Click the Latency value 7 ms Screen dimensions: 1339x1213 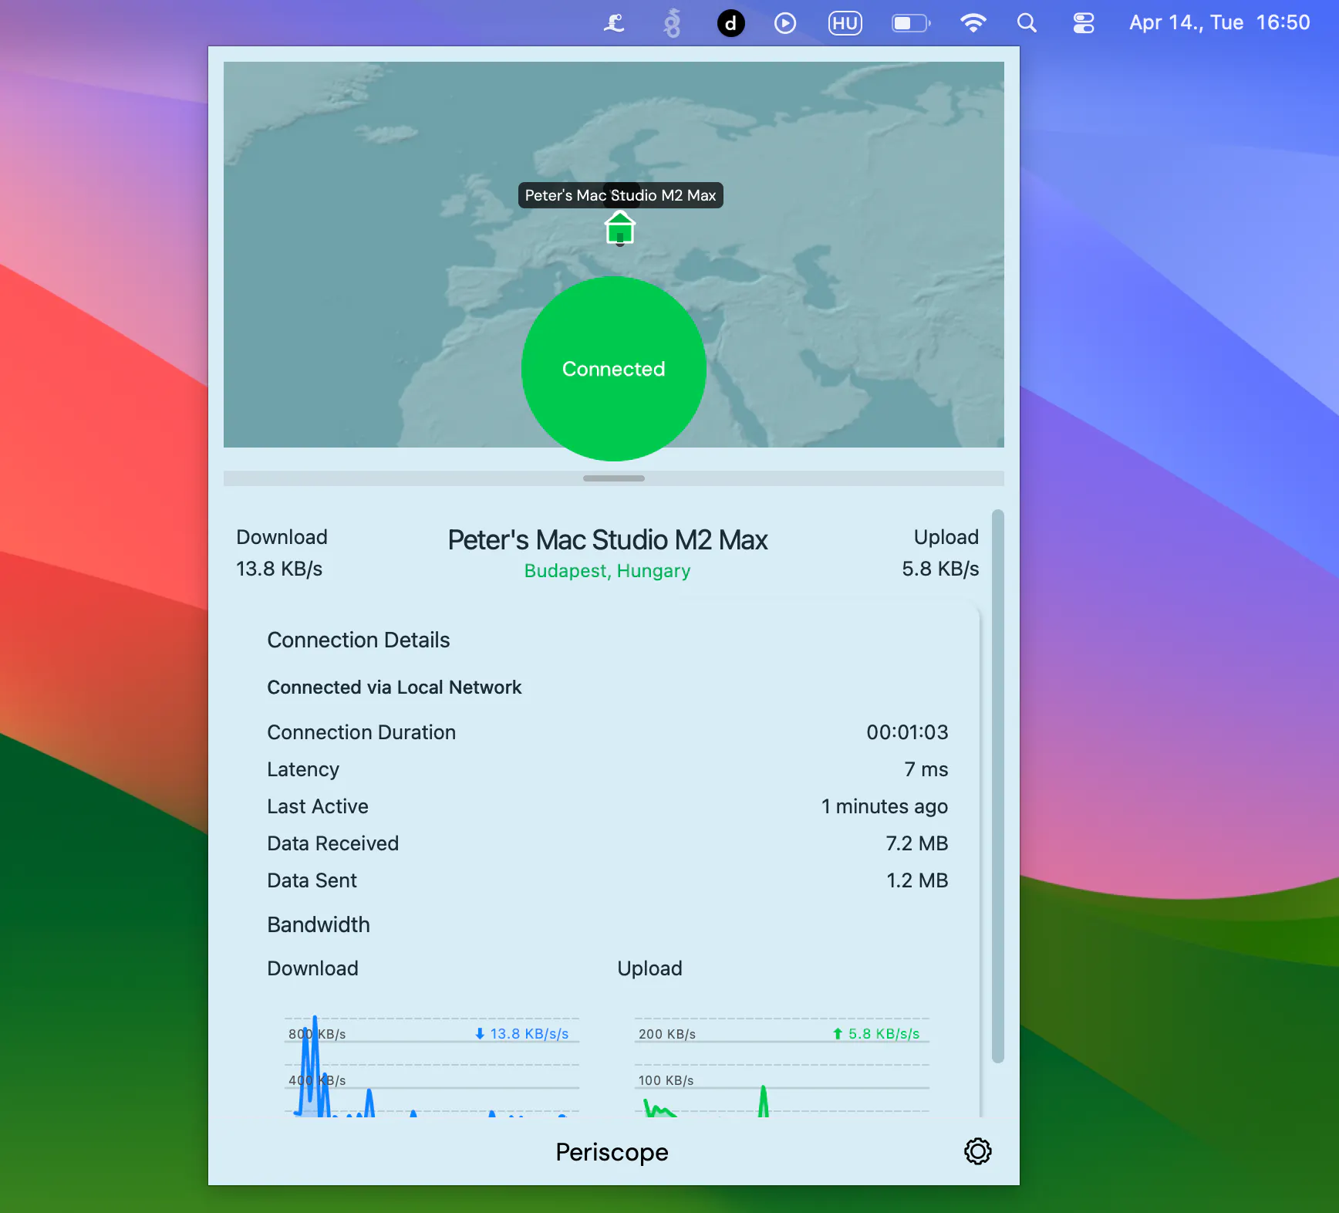point(926,769)
